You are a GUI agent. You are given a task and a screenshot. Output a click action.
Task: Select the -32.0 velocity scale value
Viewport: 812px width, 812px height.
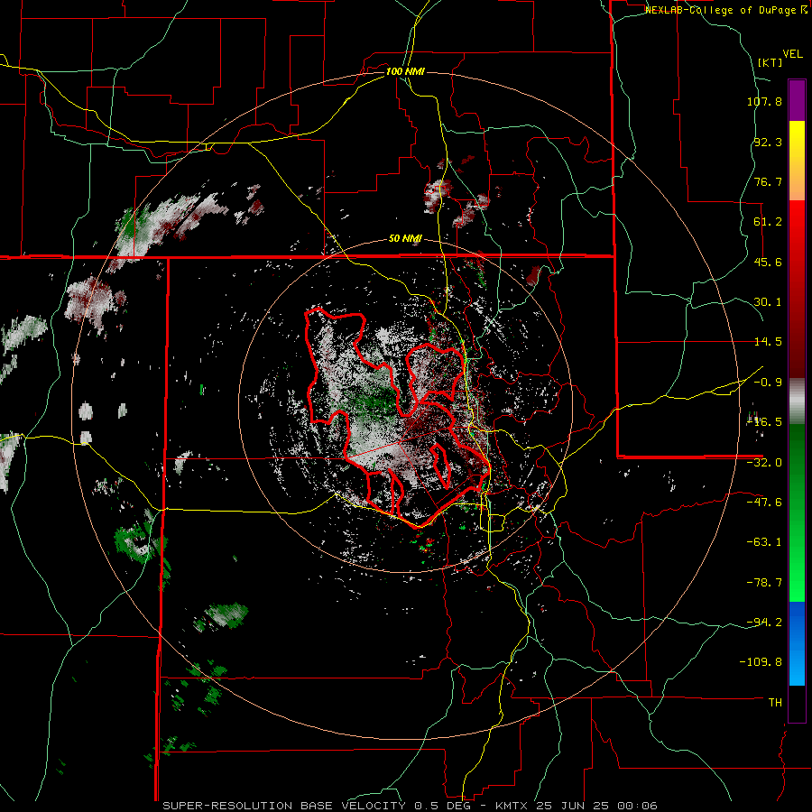(x=764, y=463)
